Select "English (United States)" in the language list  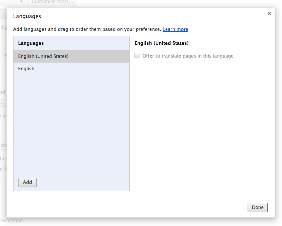pyautogui.click(x=71, y=56)
